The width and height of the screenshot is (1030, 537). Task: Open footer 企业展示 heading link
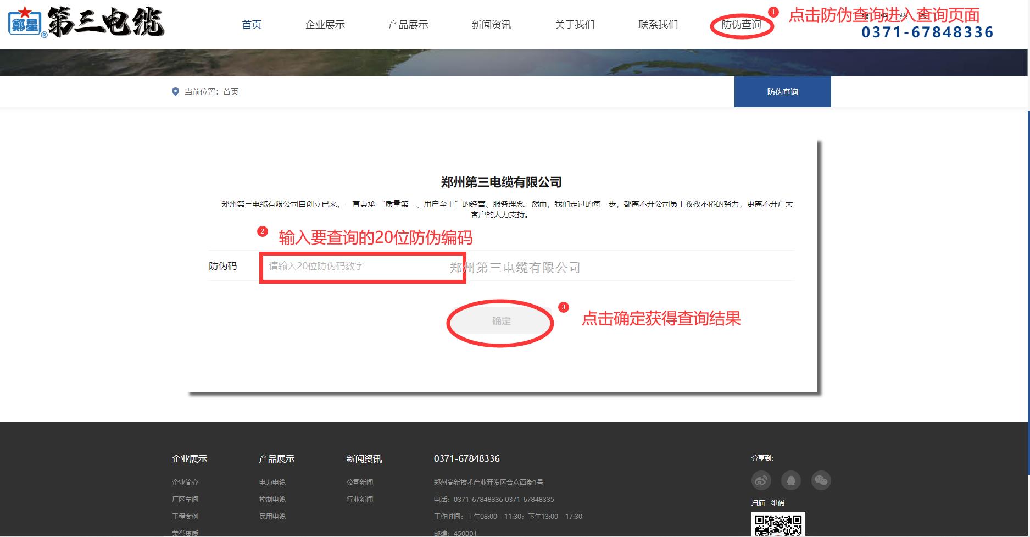(x=190, y=458)
